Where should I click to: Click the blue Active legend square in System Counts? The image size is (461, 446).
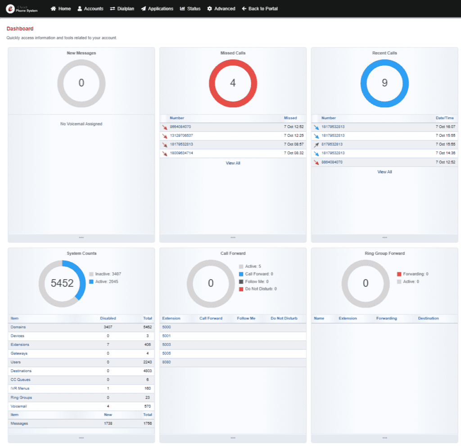(x=91, y=281)
